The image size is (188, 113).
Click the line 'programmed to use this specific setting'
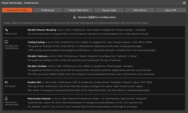pyautogui.click(x=88, y=34)
